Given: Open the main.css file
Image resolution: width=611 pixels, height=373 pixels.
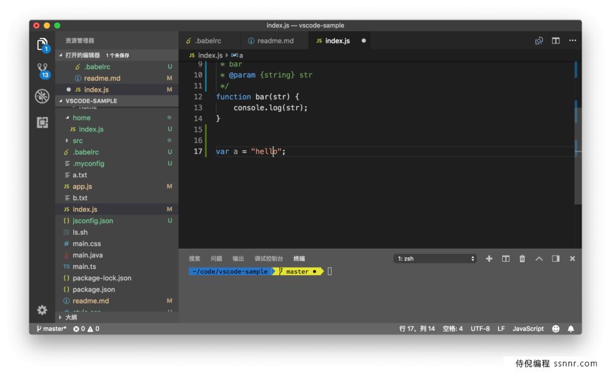Looking at the screenshot, I should click(117, 243).
